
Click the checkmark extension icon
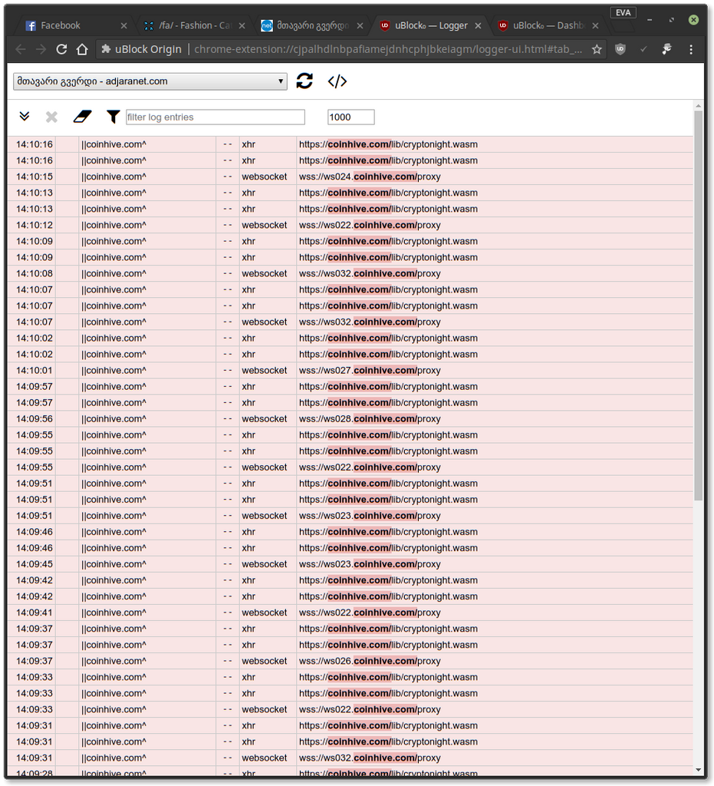tap(643, 49)
